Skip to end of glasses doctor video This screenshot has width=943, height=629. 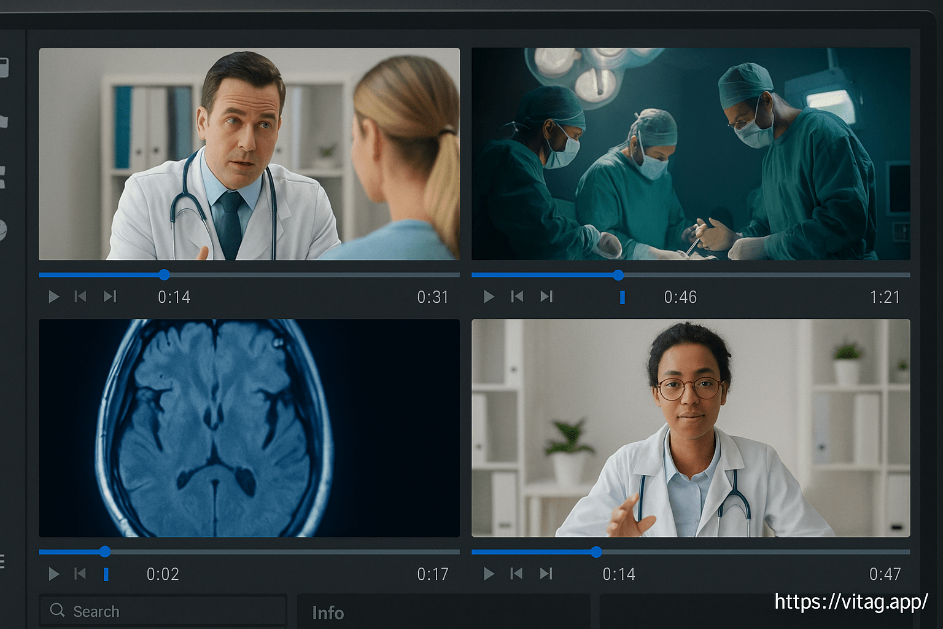pos(546,574)
